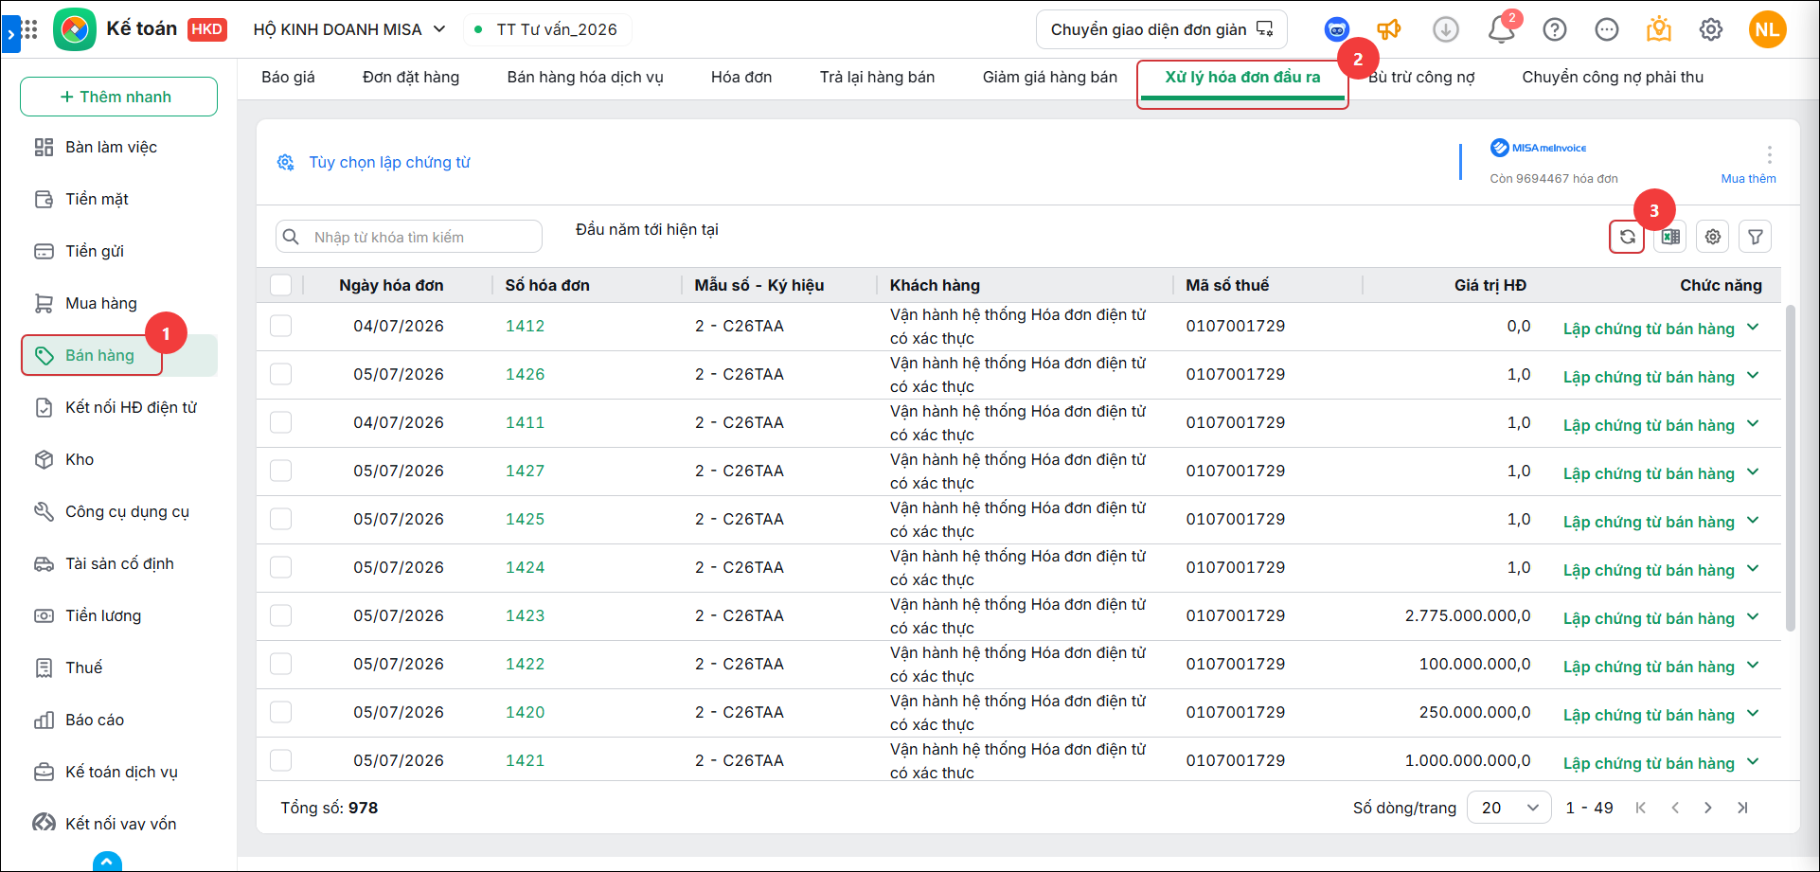Open the notifications bell

point(1501,30)
